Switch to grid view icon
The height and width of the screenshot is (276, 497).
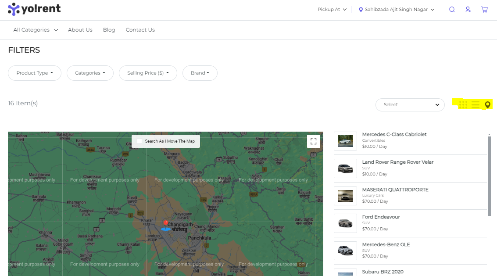(463, 105)
